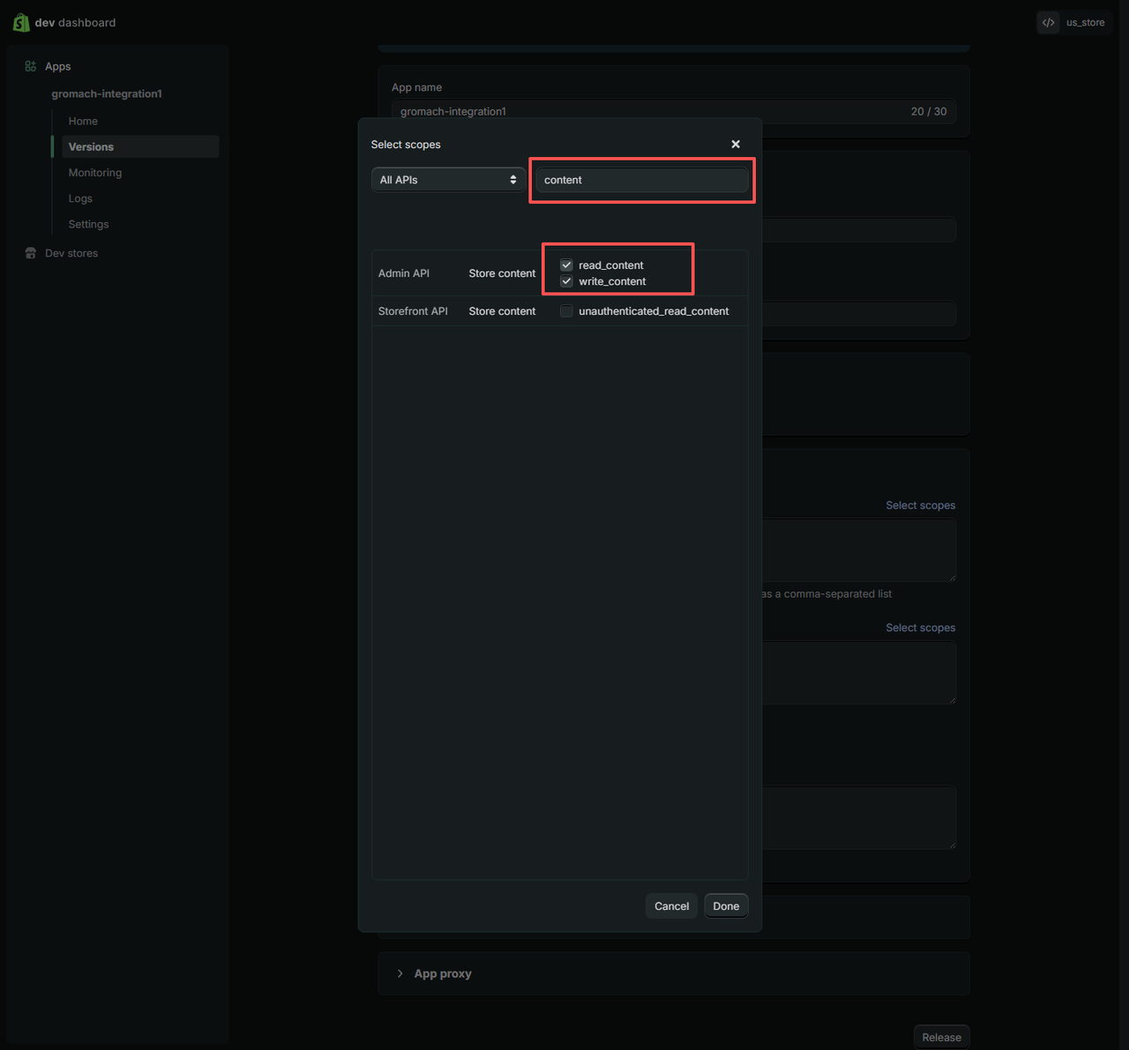The image size is (1129, 1050).
Task: Open the gromach-integration1 app in sidebar
Action: coord(107,93)
